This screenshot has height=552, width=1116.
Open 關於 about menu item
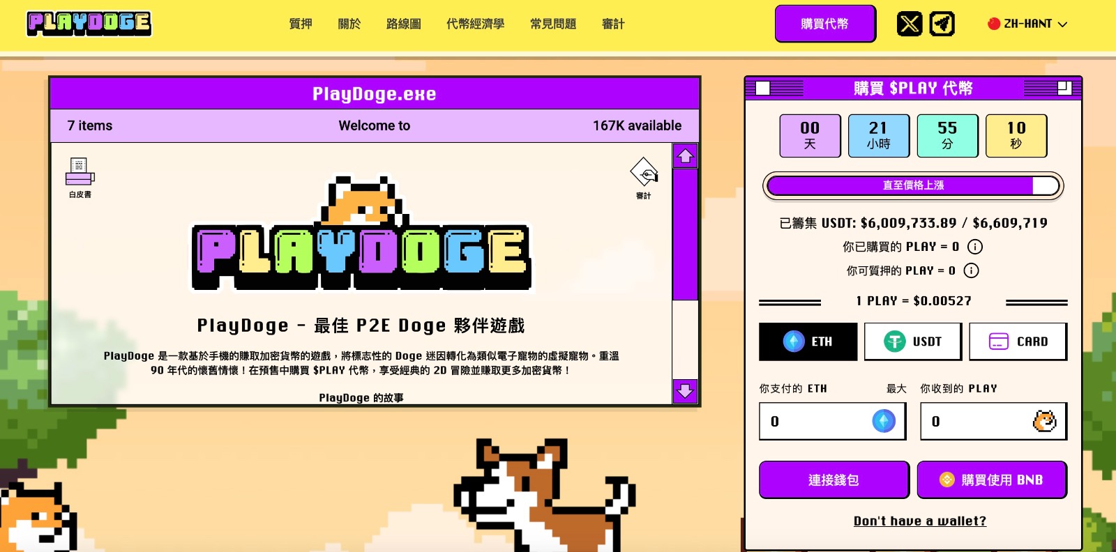click(x=349, y=24)
